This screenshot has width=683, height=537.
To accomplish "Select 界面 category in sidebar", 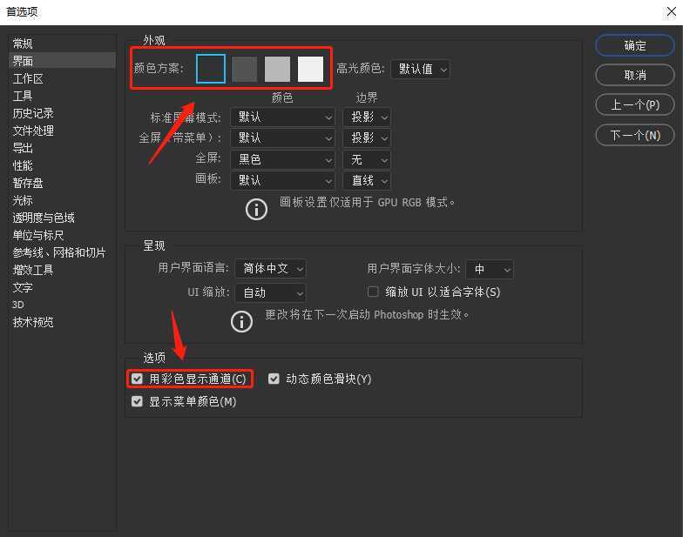I will [62, 61].
